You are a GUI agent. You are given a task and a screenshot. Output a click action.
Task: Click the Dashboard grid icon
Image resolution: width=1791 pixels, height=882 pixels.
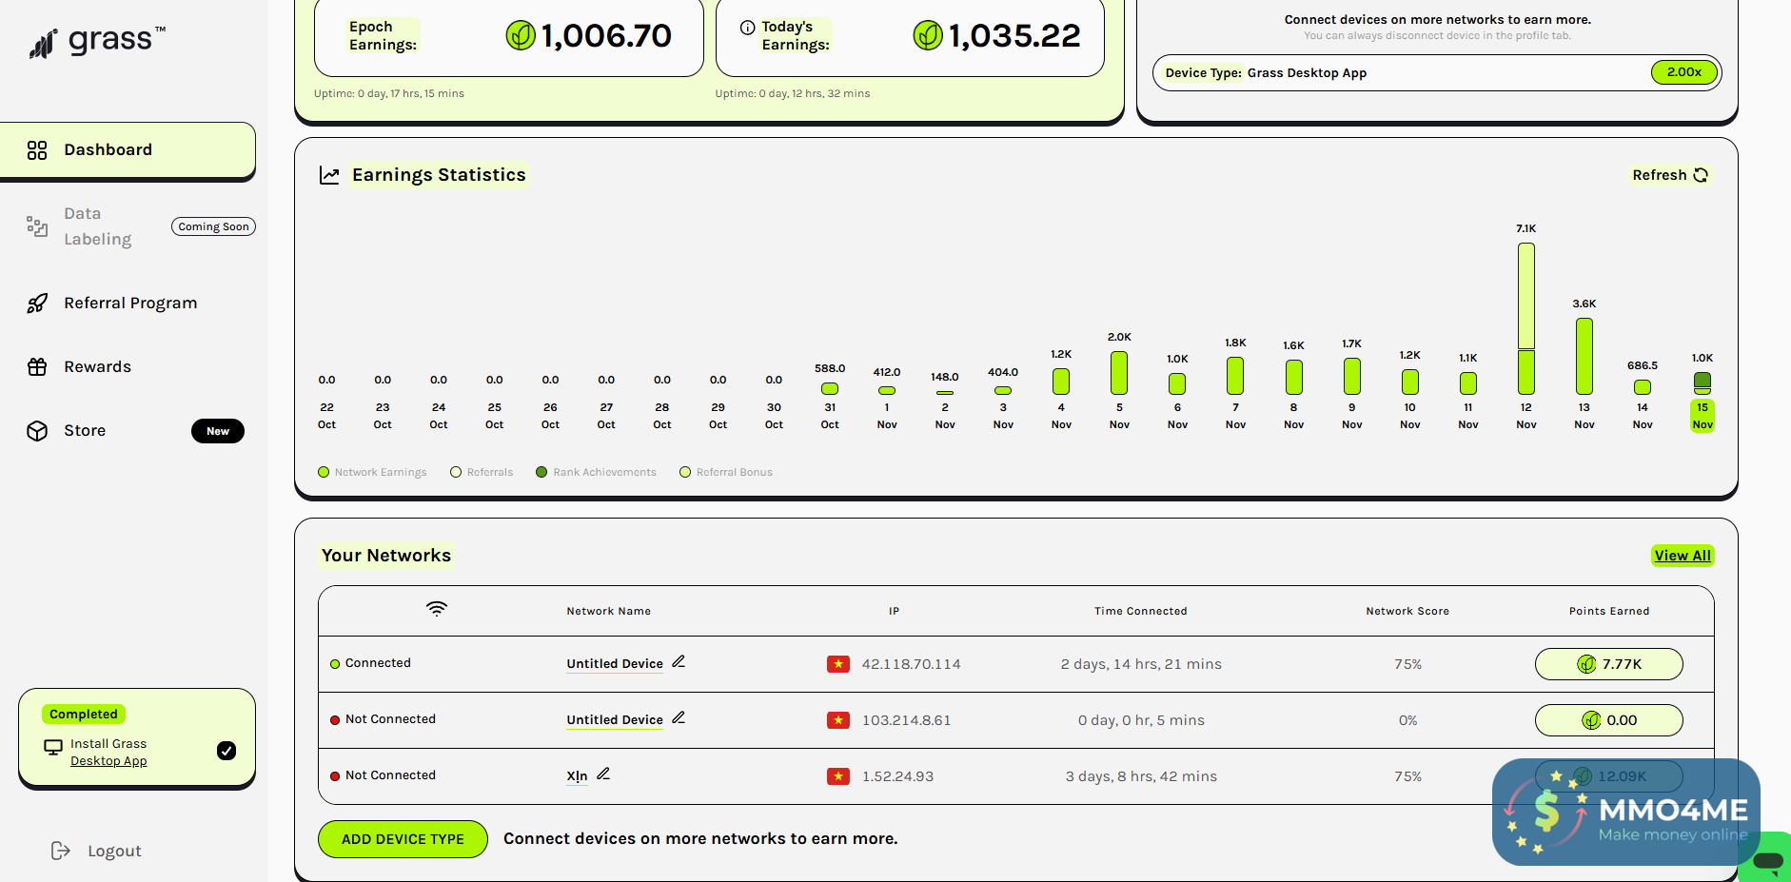coord(37,150)
